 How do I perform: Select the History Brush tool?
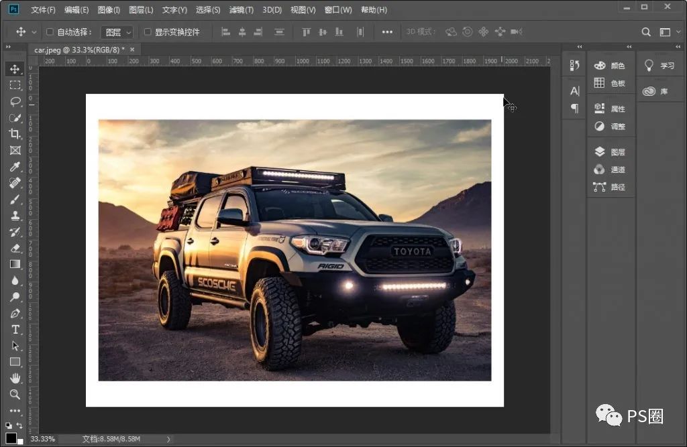(x=15, y=232)
